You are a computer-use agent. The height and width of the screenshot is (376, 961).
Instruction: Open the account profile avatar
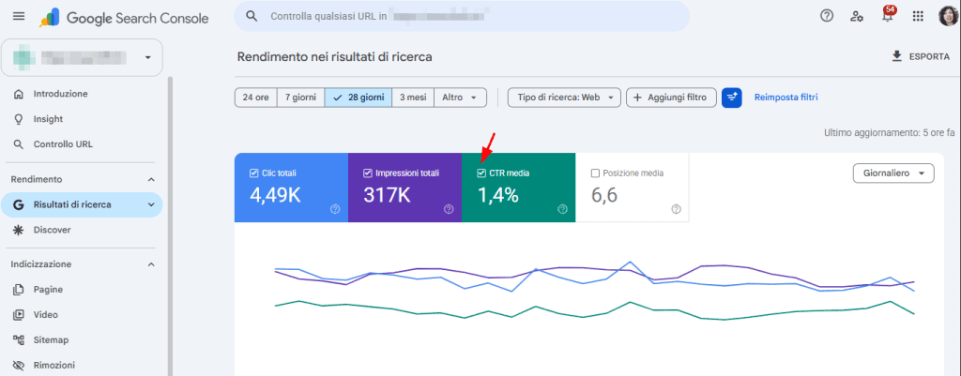pyautogui.click(x=949, y=17)
